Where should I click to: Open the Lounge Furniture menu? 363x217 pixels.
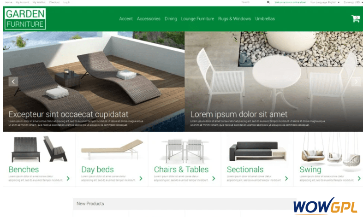click(197, 19)
